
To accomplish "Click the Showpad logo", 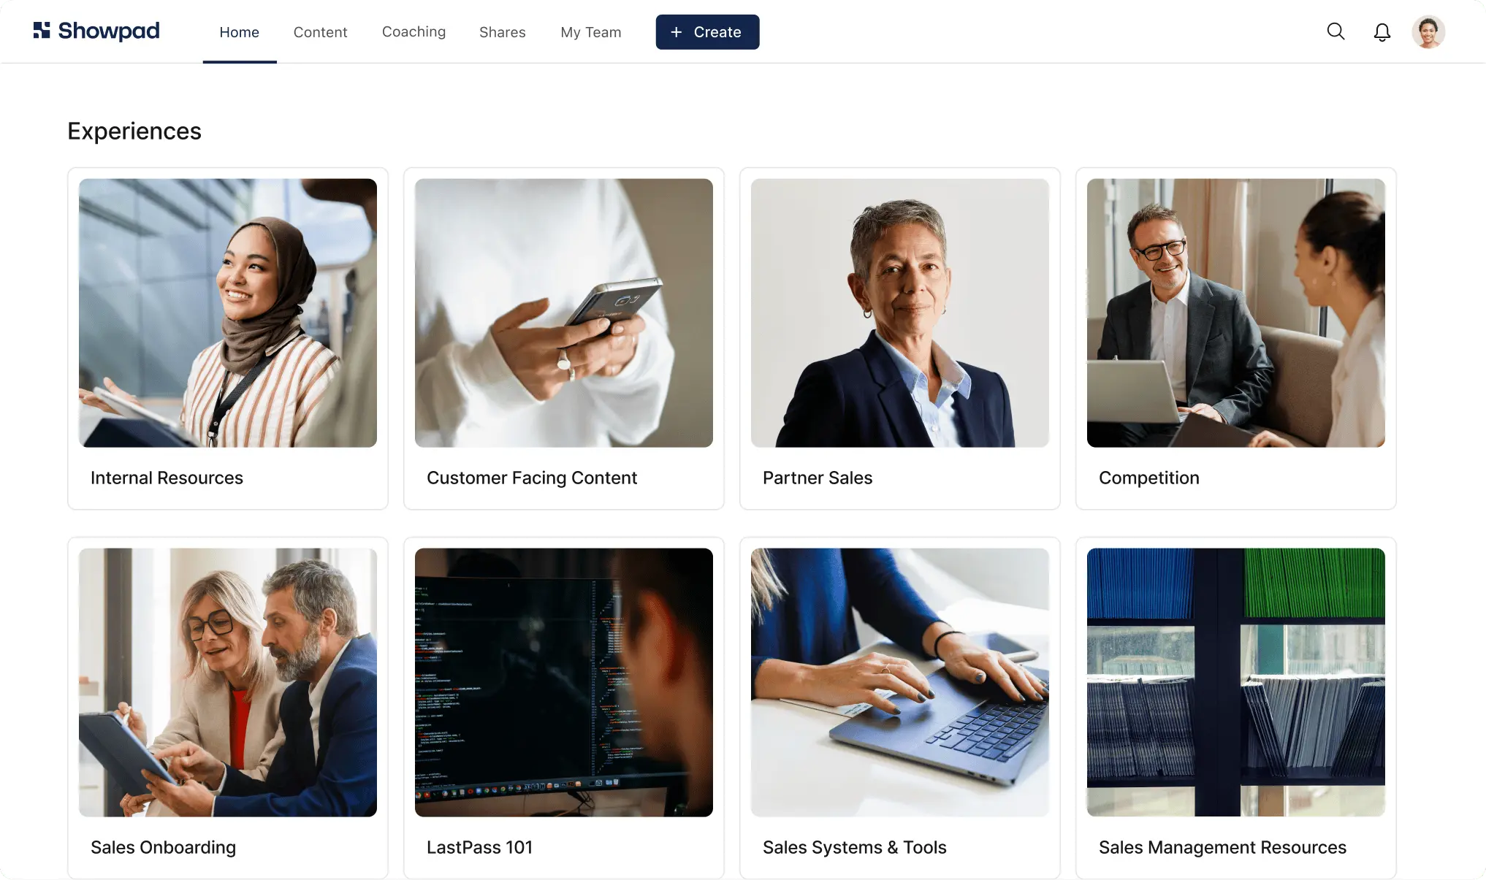I will (96, 31).
